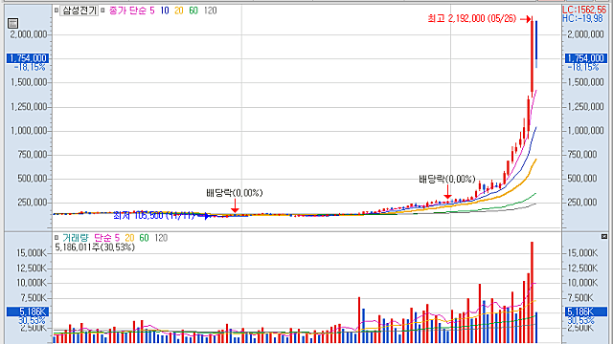613x344 pixels.
Task: Select the 거래량 volume indicator label
Action: coord(76,238)
